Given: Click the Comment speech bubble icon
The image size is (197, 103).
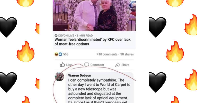Looking at the screenshot, I should tap(87, 65).
